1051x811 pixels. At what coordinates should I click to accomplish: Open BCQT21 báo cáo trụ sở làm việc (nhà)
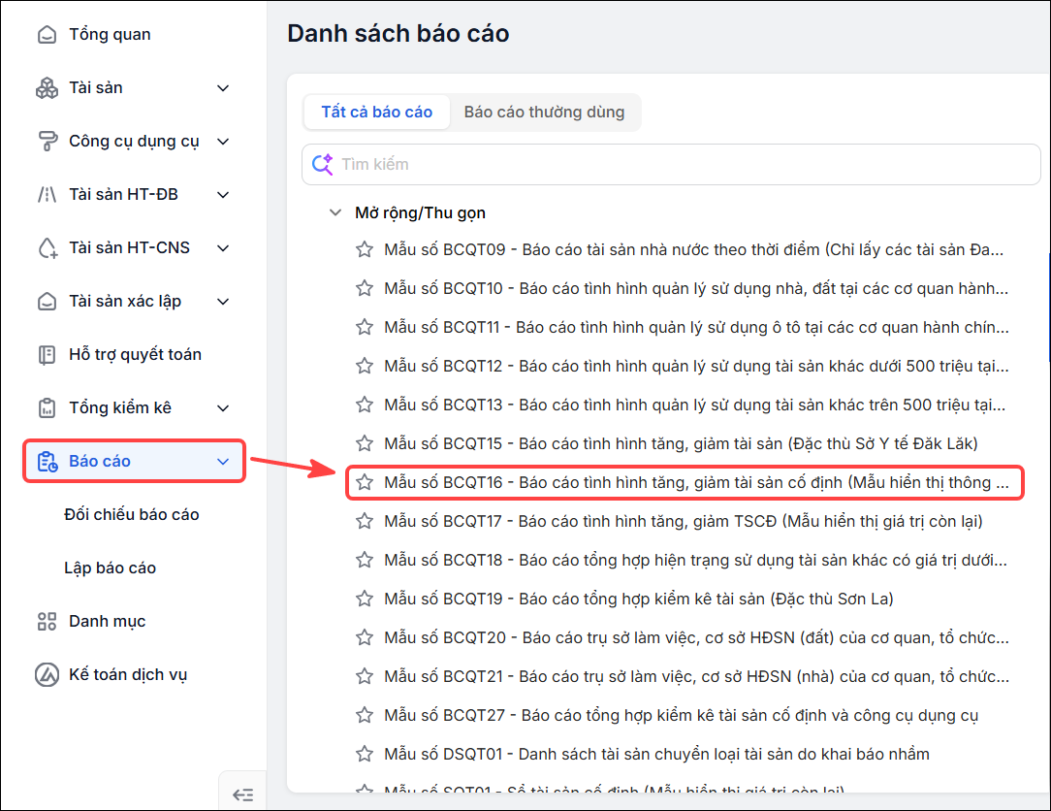(x=696, y=676)
